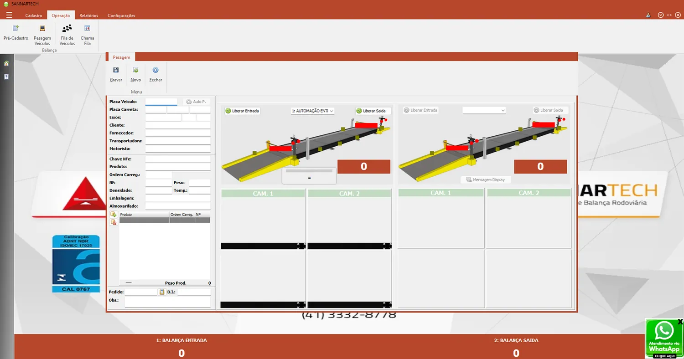Add a product row with the plus icon

point(114,214)
